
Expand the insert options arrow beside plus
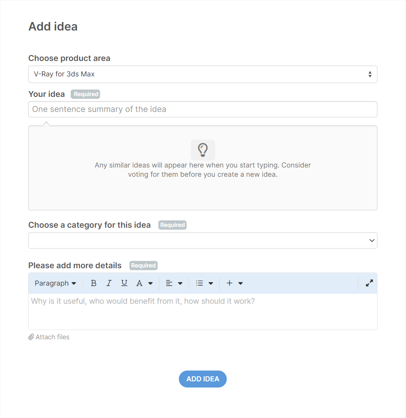click(240, 283)
